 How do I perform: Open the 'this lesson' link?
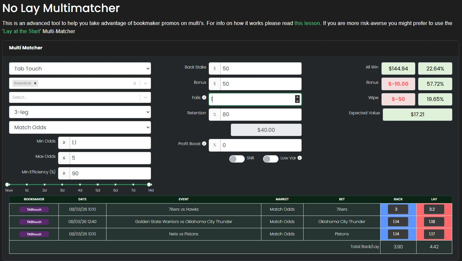[307, 23]
